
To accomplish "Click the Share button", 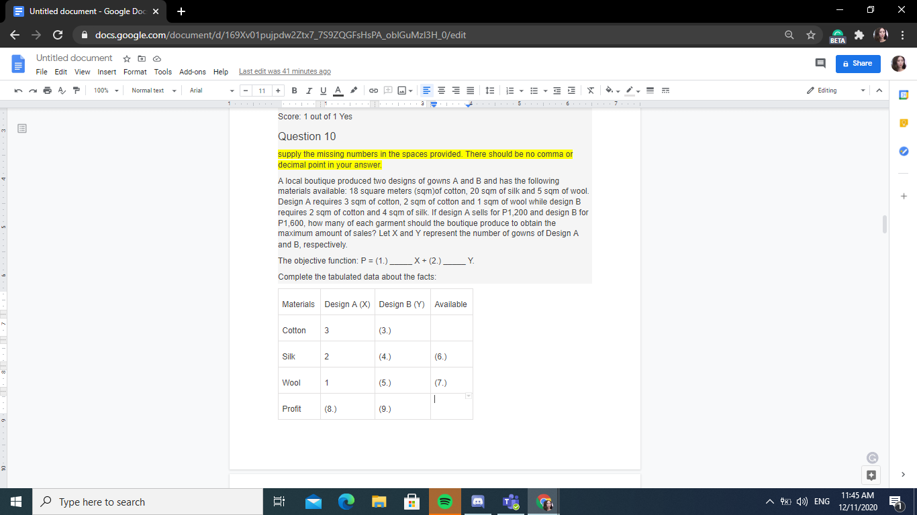I will (857, 63).
